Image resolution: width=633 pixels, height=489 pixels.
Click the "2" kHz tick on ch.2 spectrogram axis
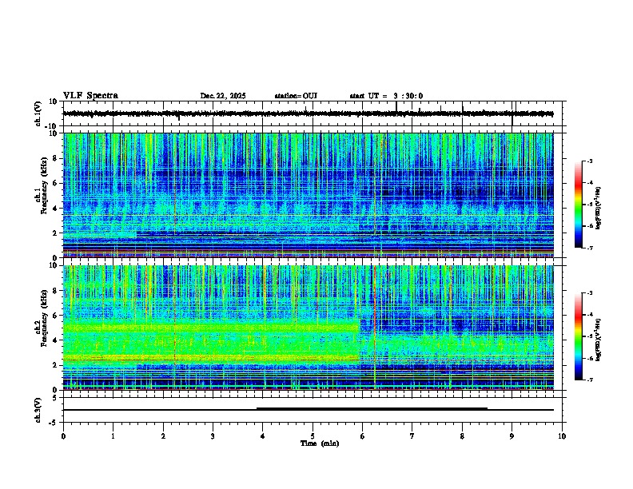tap(56, 365)
